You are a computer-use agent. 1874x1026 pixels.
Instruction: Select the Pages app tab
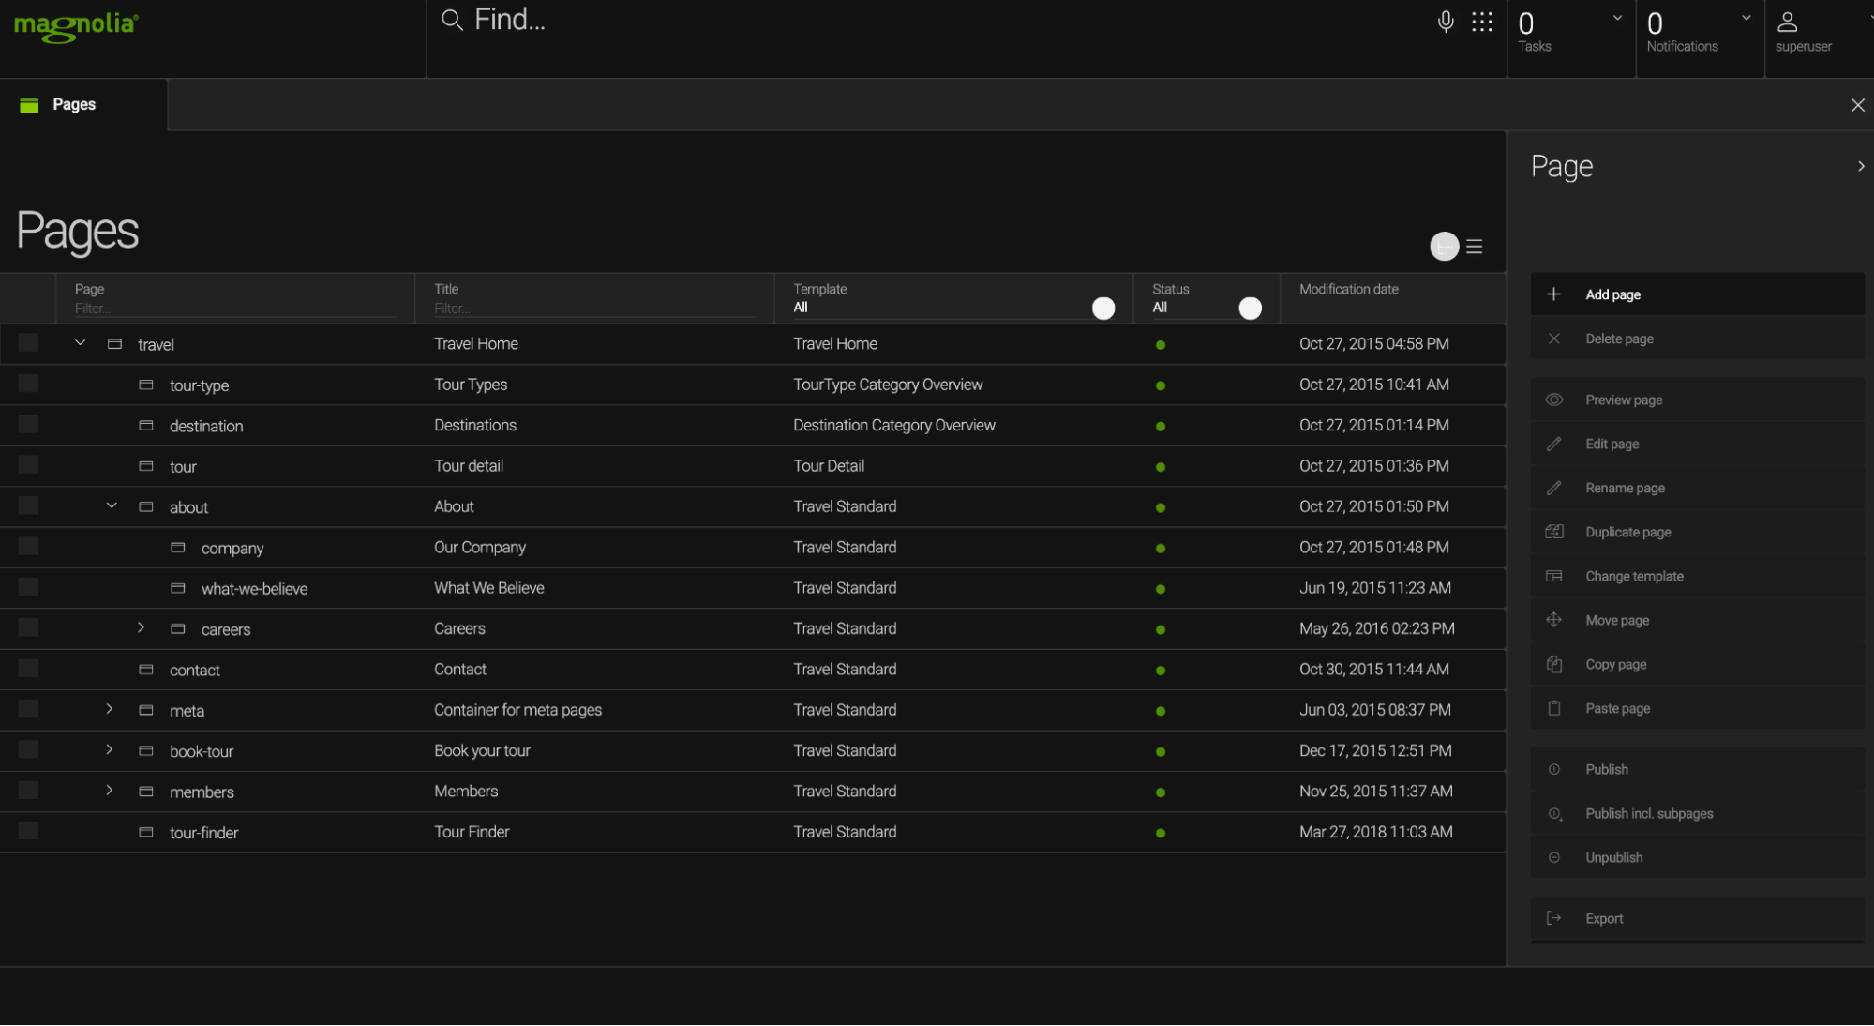(x=74, y=104)
